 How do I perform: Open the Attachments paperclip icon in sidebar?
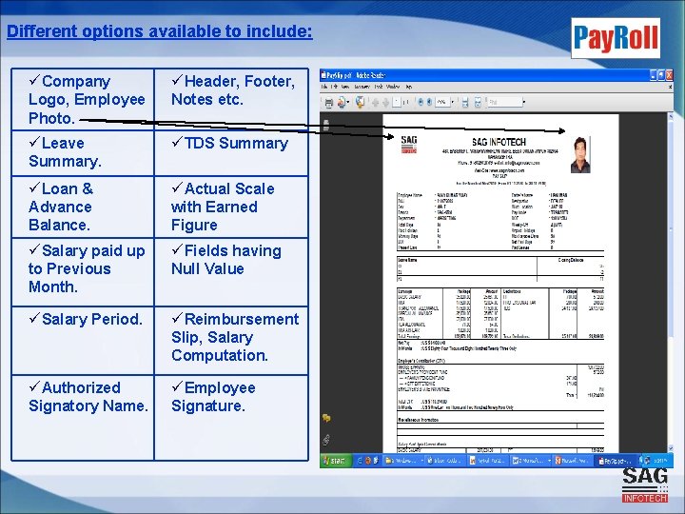pyautogui.click(x=326, y=440)
